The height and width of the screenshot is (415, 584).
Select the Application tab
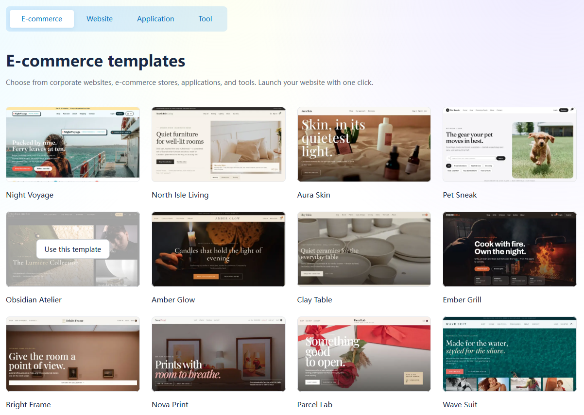click(155, 19)
